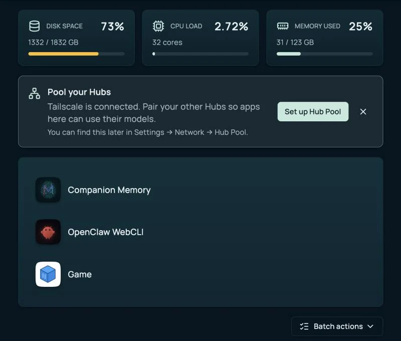The image size is (401, 341).
Task: Click the 1332 / 1832 GB text
Action: tap(53, 42)
